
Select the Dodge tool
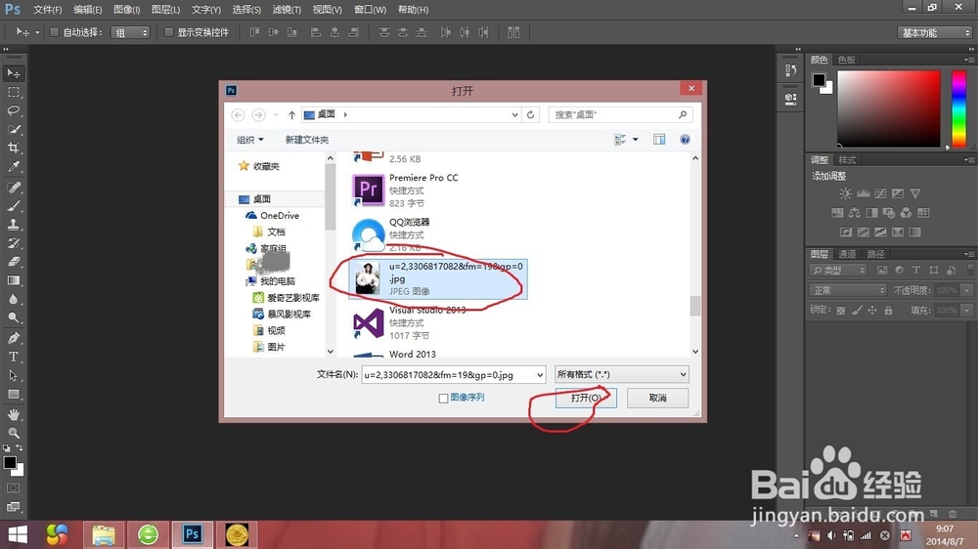pos(13,318)
